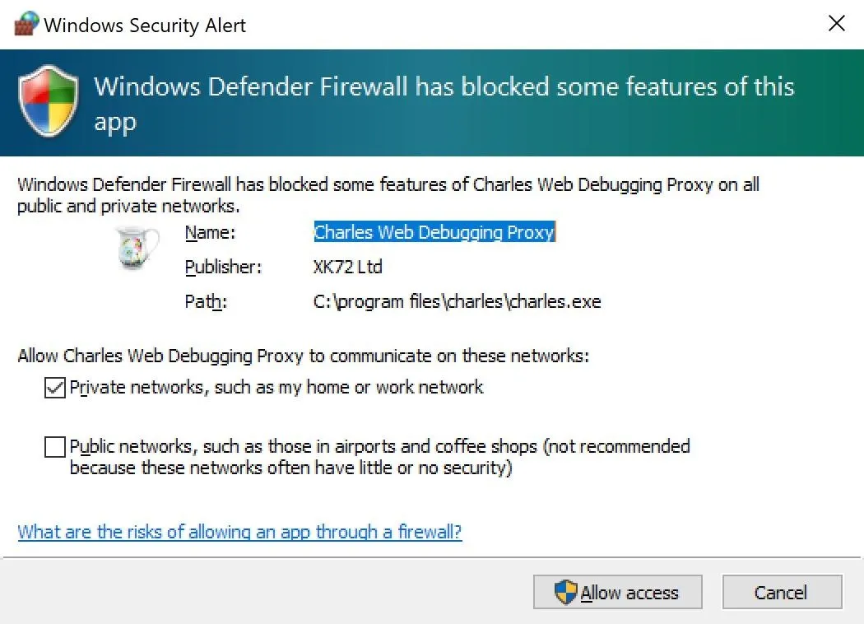Click the Windows Security Alert title text
This screenshot has height=624, width=864.
[x=145, y=26]
